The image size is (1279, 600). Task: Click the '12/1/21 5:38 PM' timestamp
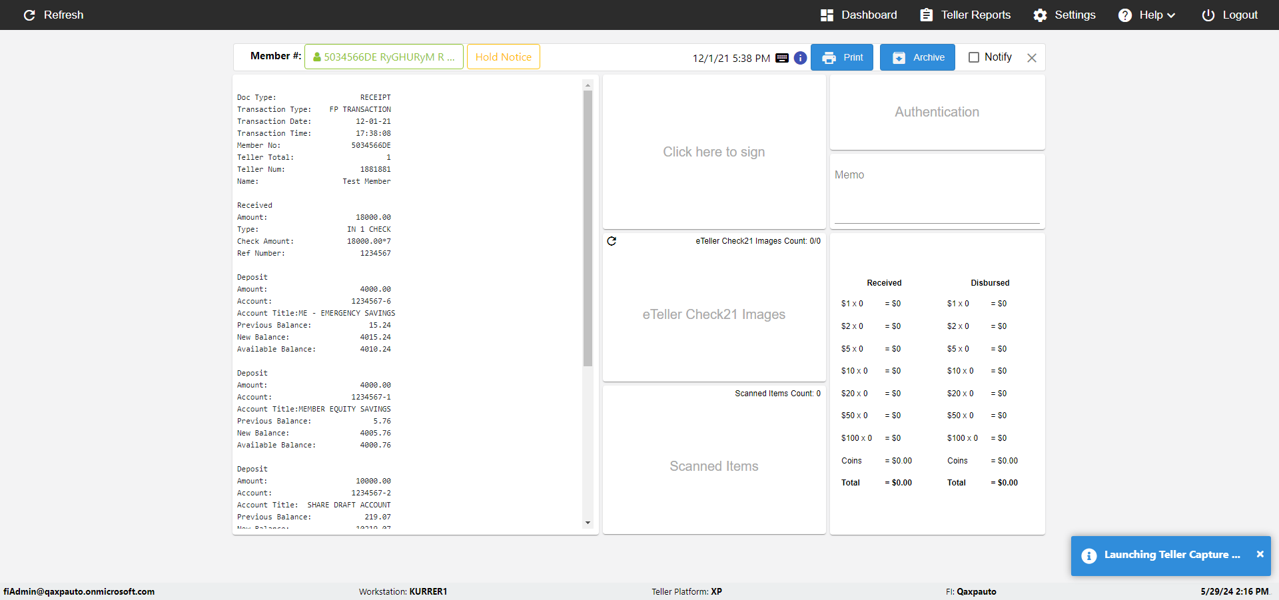point(731,58)
